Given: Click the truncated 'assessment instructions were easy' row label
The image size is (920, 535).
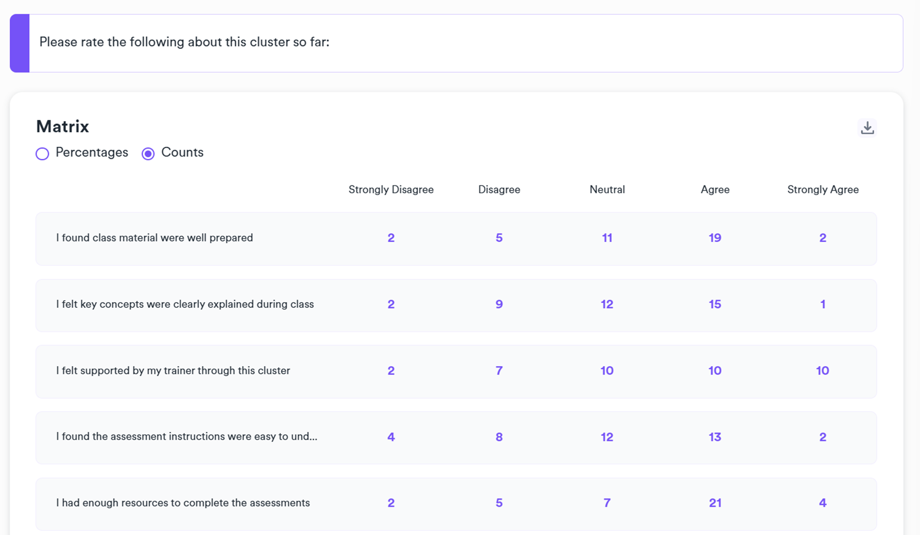Looking at the screenshot, I should pyautogui.click(x=186, y=436).
